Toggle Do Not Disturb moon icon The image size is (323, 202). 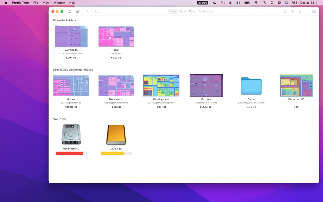click(x=215, y=3)
